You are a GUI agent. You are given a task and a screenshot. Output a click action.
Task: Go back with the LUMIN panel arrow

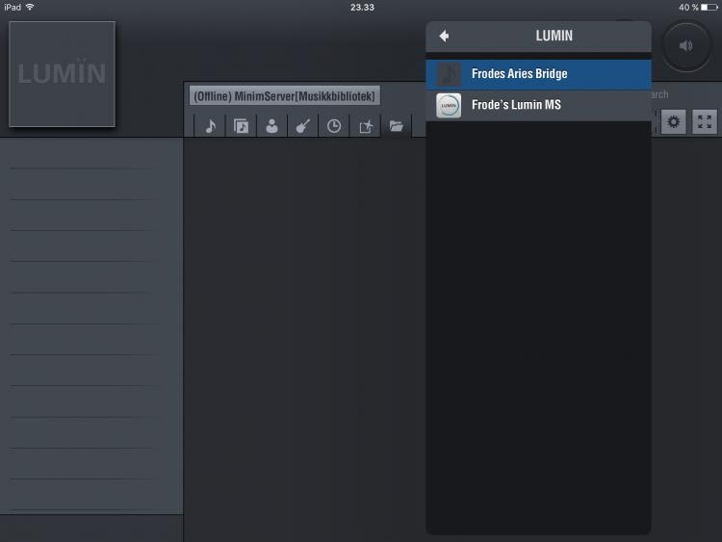444,36
